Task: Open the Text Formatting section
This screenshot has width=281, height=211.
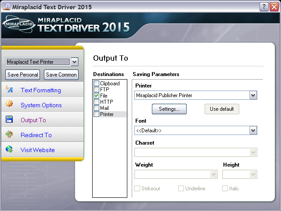Action: pyautogui.click(x=41, y=90)
